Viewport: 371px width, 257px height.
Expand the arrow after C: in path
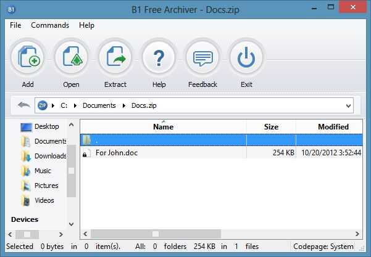point(75,105)
